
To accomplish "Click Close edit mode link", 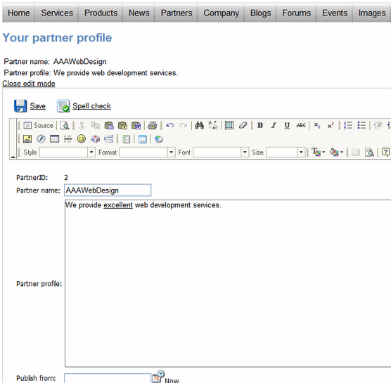I will pos(29,84).
